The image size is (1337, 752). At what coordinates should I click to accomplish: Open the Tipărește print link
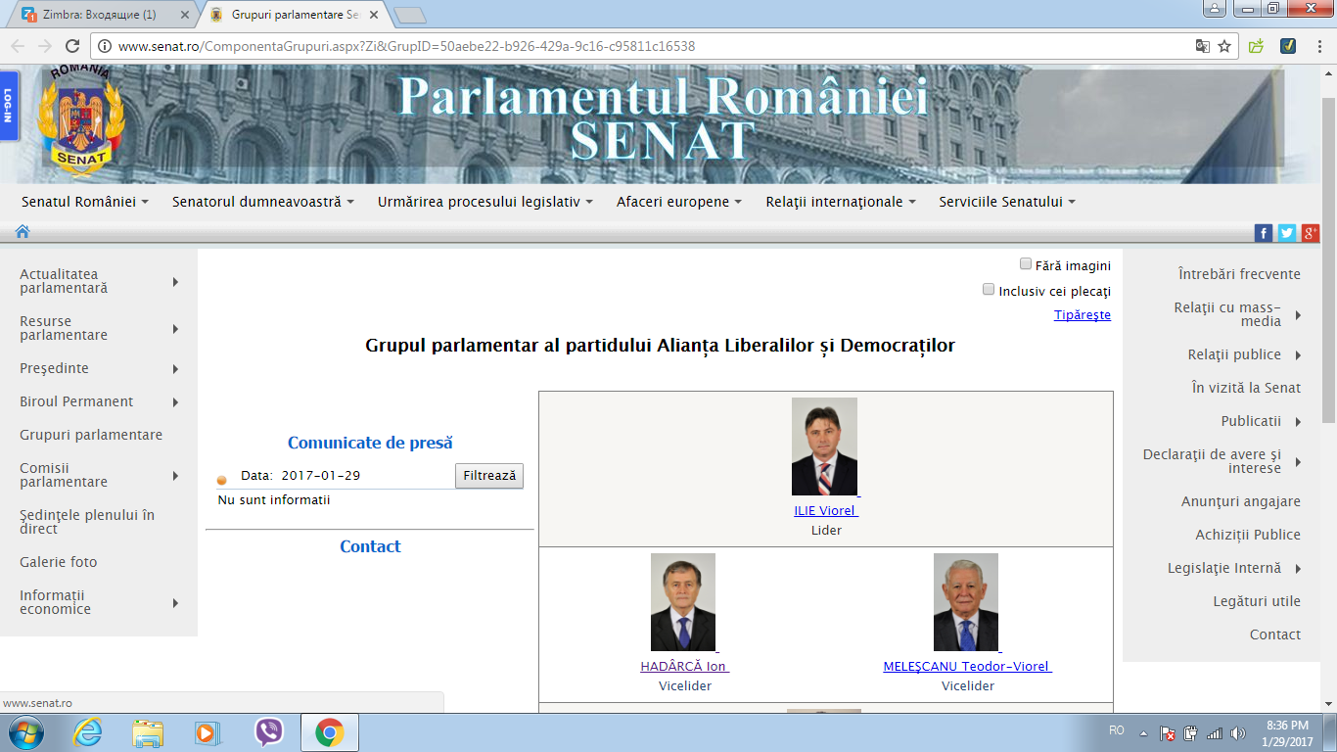click(1082, 315)
